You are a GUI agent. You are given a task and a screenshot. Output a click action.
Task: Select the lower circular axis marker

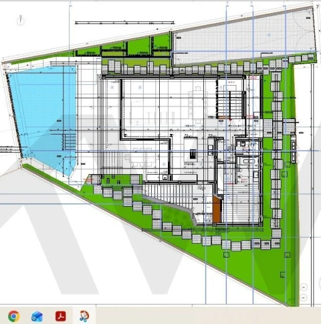point(304,297)
